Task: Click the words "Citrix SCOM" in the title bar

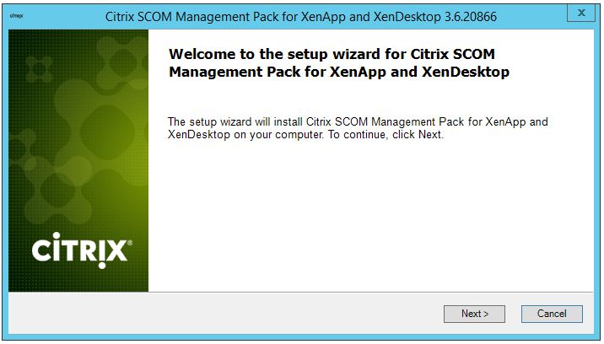Action: coord(145,15)
